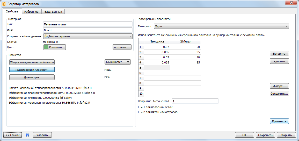This screenshot has width=299, height=141.
Task: Open the Мои материалы database dropdown
Action: coord(88,36)
